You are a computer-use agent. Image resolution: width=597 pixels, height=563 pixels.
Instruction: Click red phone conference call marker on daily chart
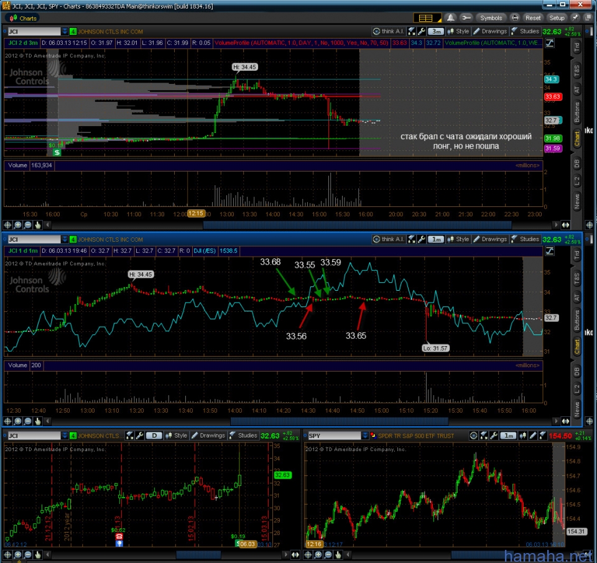pyautogui.click(x=119, y=536)
